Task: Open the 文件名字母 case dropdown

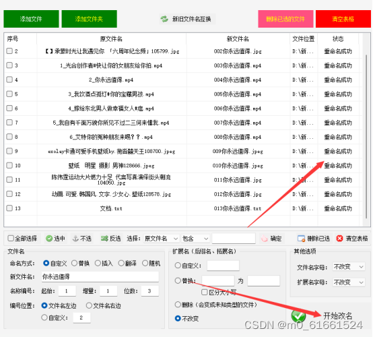Action: coord(349,267)
